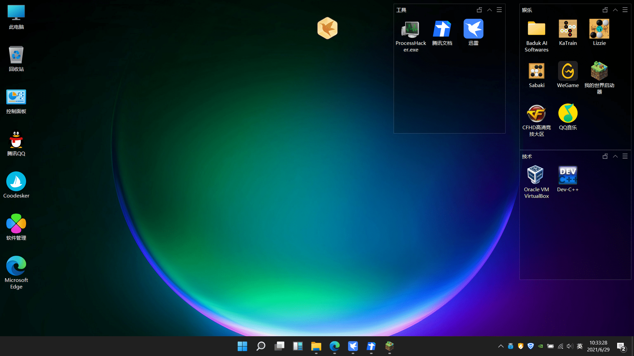Open the blue robot tray icon
The height and width of the screenshot is (356, 634).
[511, 346]
